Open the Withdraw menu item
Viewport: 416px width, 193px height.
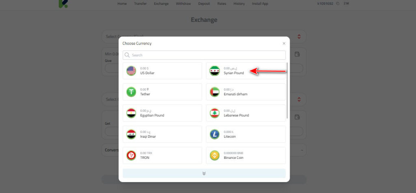pos(183,4)
